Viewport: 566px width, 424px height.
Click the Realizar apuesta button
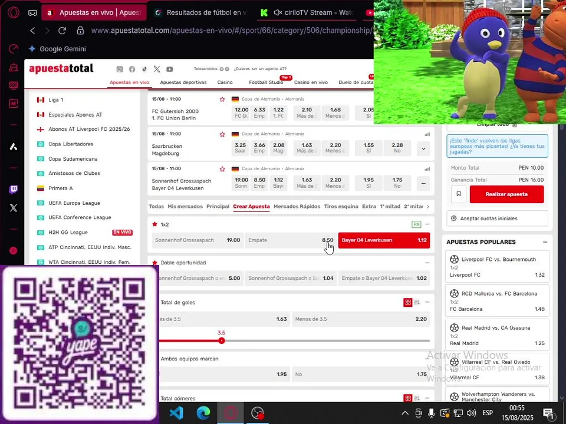506,194
